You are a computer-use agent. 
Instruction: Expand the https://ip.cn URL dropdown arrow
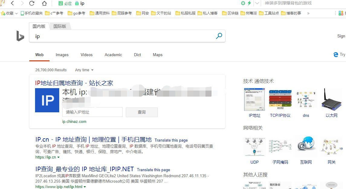click(58, 157)
